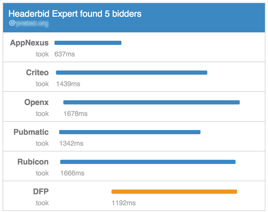Viewport: 268px width, 212px height.
Task: Click the 1192ms duration label for DFP
Action: [x=124, y=203]
